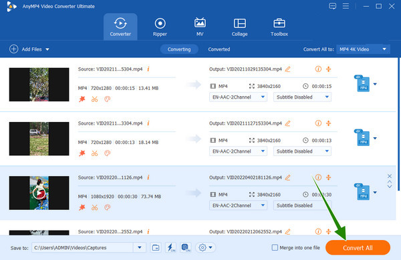
Task: Rename output VID20220212062552.mp4 with pencil icon
Action: coord(287,231)
